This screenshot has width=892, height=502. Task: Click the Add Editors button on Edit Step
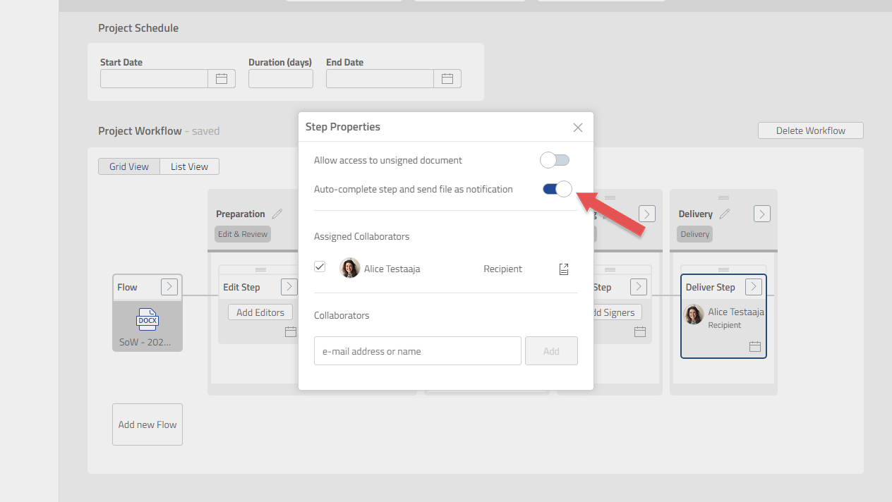coord(260,312)
